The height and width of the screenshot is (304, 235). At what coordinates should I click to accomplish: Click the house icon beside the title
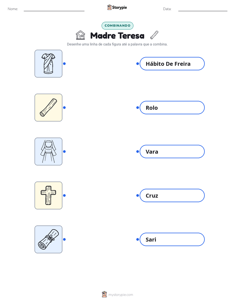pos(80,35)
